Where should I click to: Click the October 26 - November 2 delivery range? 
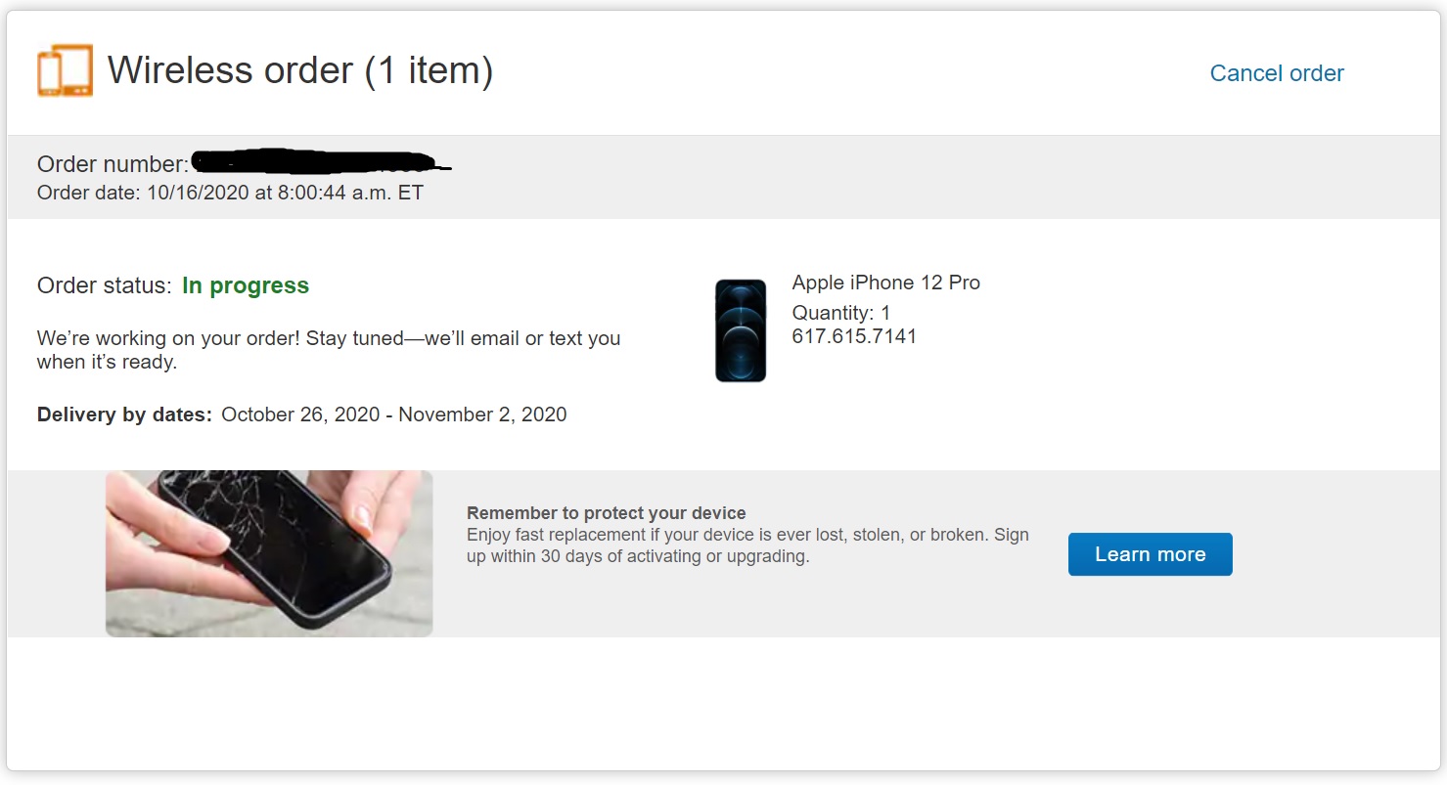[x=394, y=414]
